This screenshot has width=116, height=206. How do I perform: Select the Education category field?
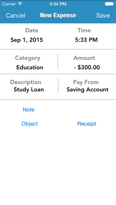30,67
